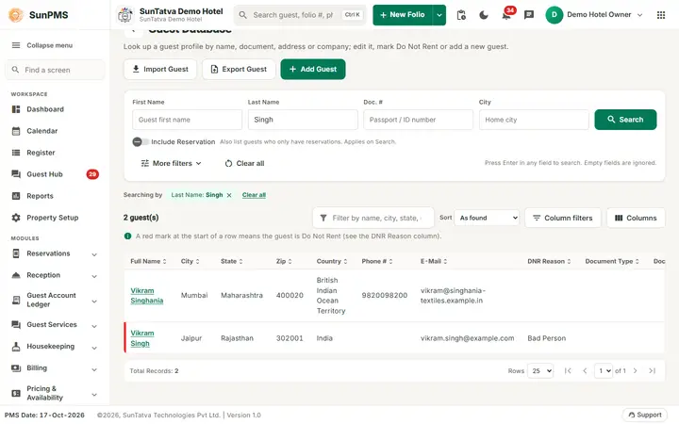Sort by Country column
Image resolution: width=679 pixels, height=424 pixels.
pos(332,261)
